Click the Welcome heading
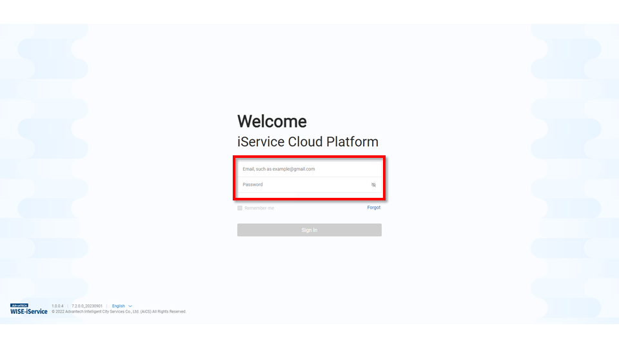Viewport: 619px width, 348px height. pos(271,121)
